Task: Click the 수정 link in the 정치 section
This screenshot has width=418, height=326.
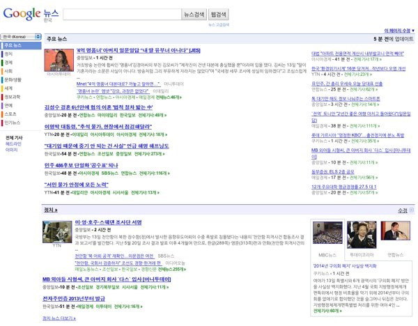Action: click(x=403, y=210)
